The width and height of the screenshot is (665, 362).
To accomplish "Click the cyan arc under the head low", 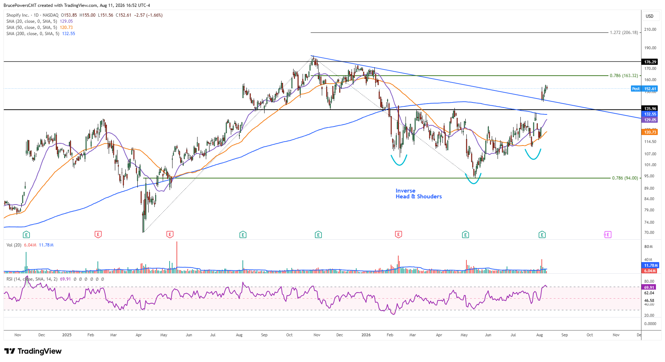I will click(473, 179).
